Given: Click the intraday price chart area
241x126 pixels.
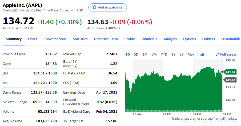Looking at the screenshot, I should pyautogui.click(x=174, y=86).
